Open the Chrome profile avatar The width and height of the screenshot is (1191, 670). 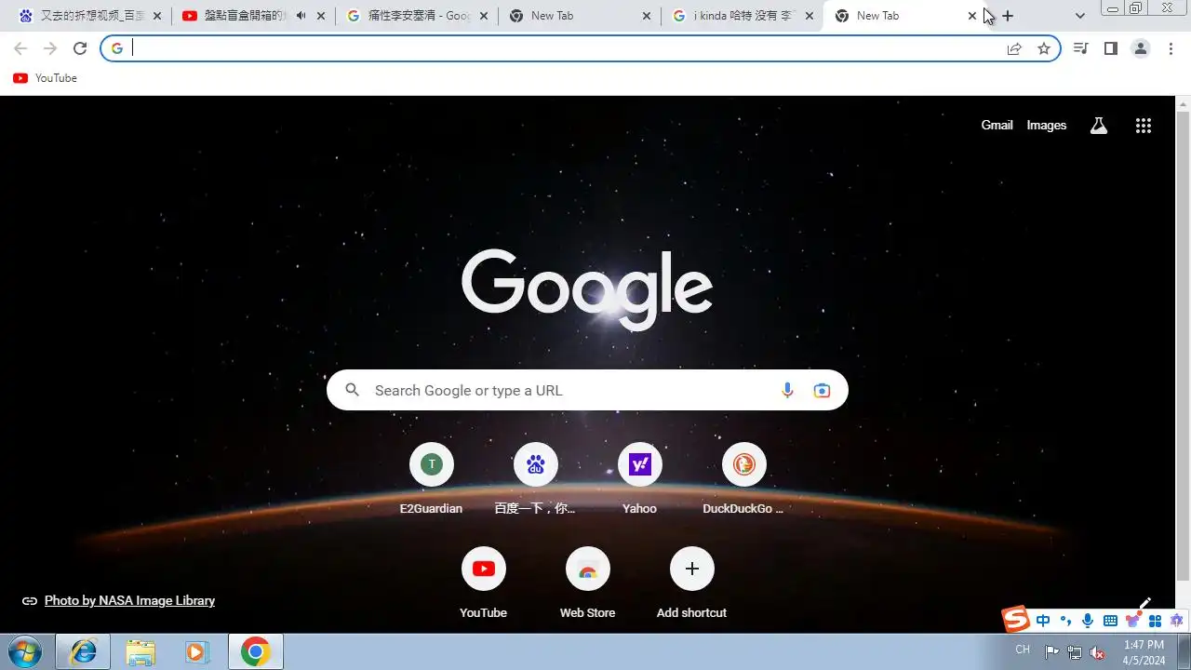1141,48
